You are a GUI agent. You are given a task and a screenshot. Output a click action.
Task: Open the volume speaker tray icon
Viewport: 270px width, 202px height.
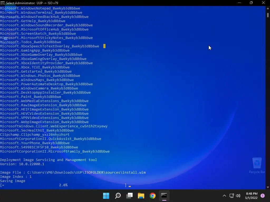238,196
